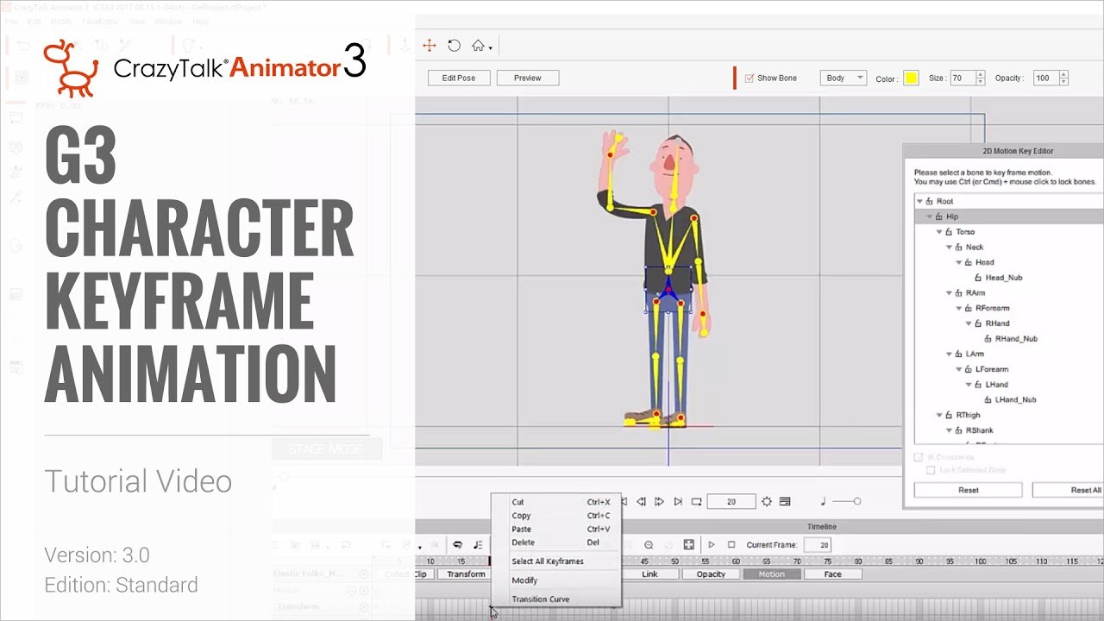Collapse the Torso tree node arrow
This screenshot has height=621, width=1104.
coord(940,232)
